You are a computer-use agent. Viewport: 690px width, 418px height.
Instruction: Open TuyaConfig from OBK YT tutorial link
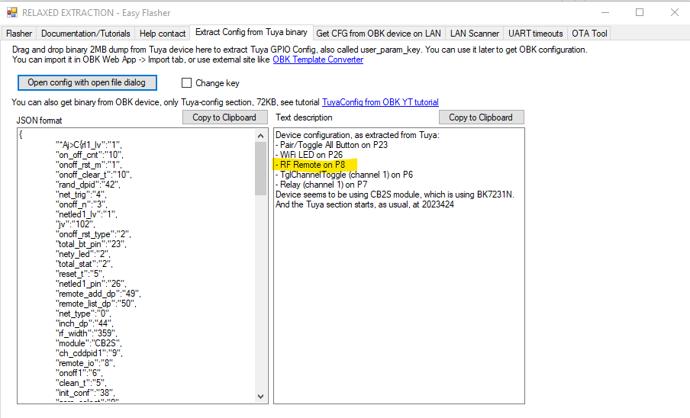tap(380, 102)
